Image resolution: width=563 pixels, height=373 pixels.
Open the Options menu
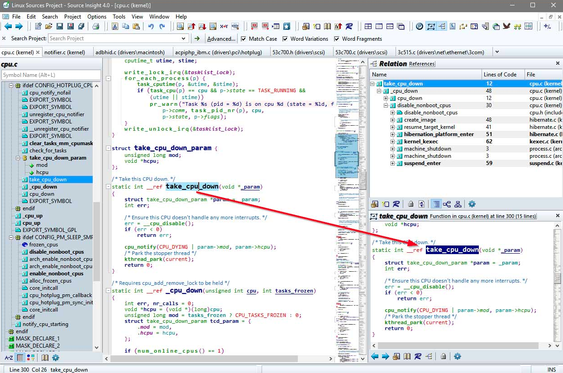click(x=97, y=16)
